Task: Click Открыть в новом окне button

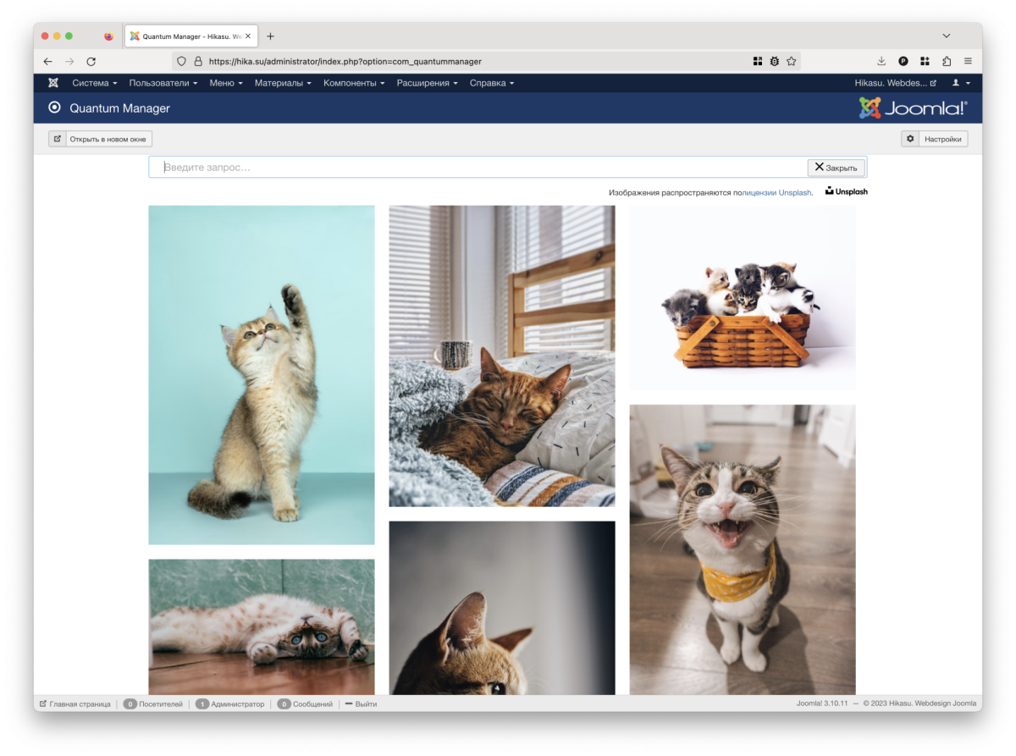Action: [101, 139]
